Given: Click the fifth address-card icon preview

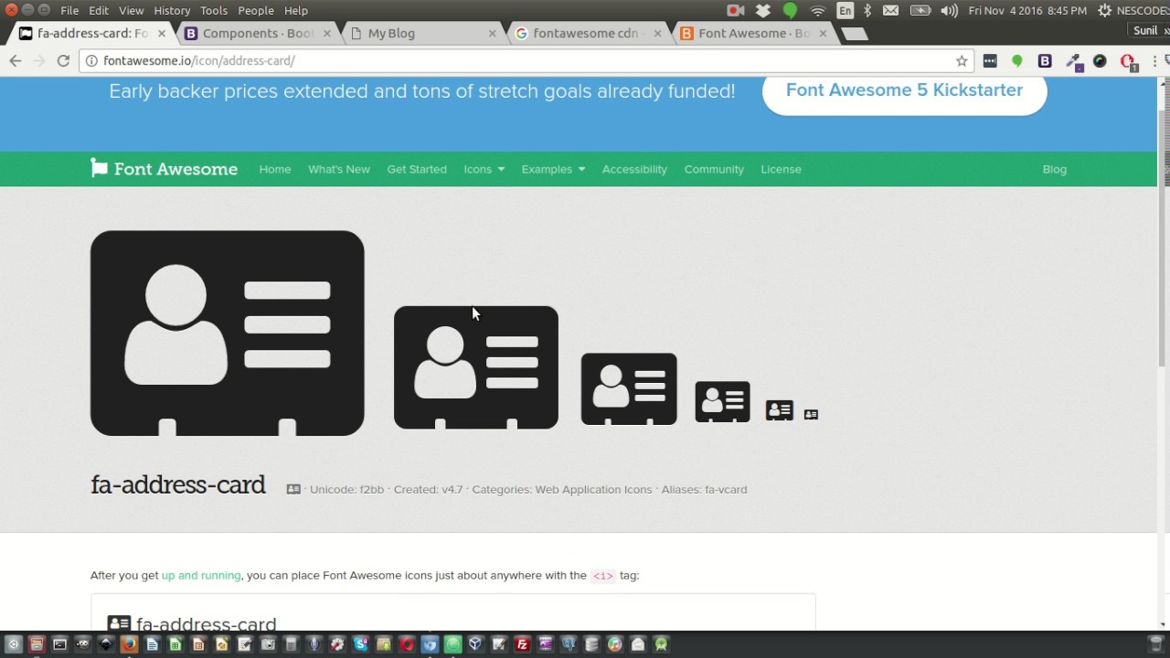Looking at the screenshot, I should [779, 410].
